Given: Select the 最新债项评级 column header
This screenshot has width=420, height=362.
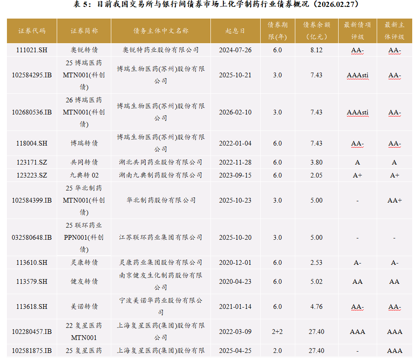Looking at the screenshot, I should pos(358,31).
